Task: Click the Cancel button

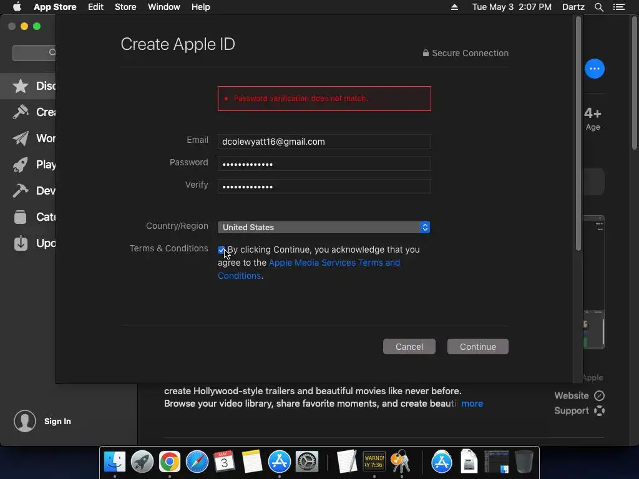Action: [409, 347]
